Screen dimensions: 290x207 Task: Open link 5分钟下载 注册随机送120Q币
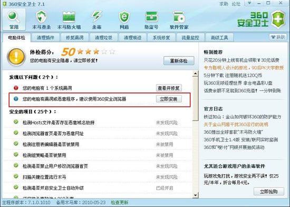click(233, 76)
